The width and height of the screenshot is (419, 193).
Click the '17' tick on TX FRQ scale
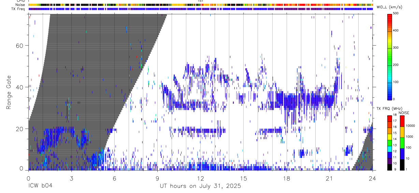tap(395, 121)
